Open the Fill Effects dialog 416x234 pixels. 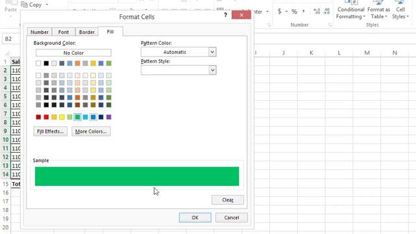51,131
